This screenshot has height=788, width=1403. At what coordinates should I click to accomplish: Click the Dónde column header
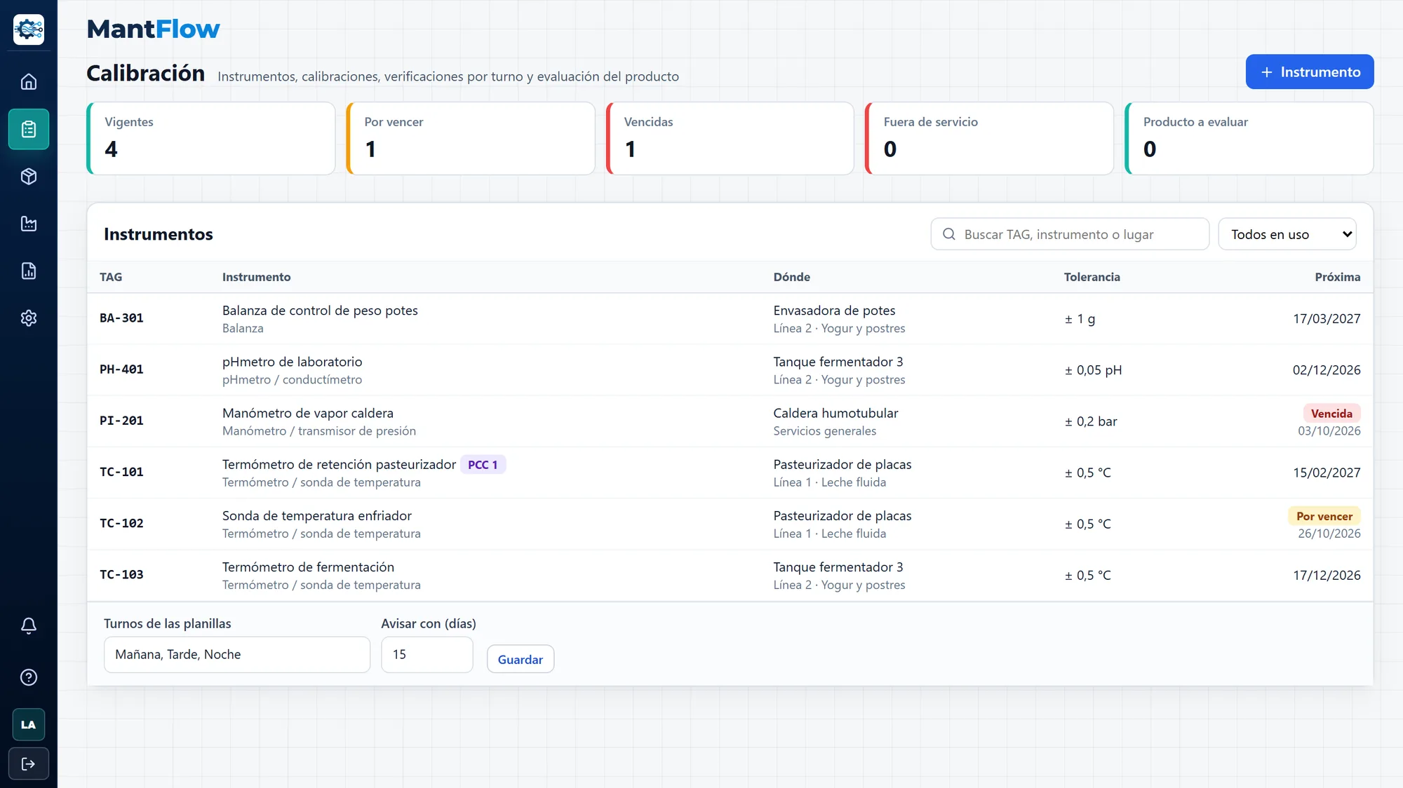click(x=791, y=277)
